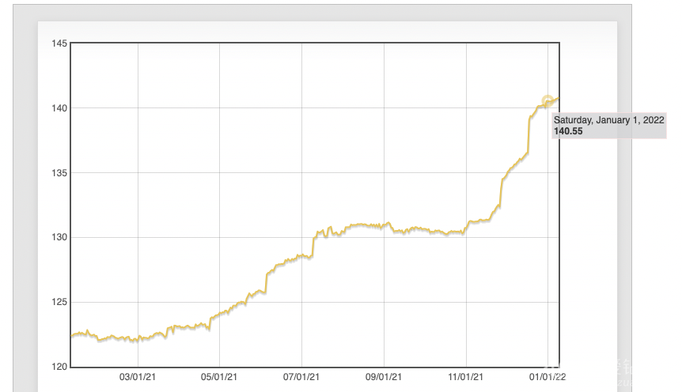Click the line's starting point at the left edge
682x392 pixels.
tap(72, 336)
